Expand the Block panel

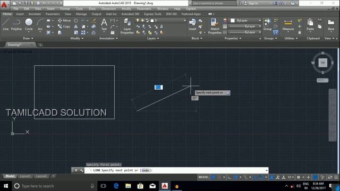(x=197, y=38)
